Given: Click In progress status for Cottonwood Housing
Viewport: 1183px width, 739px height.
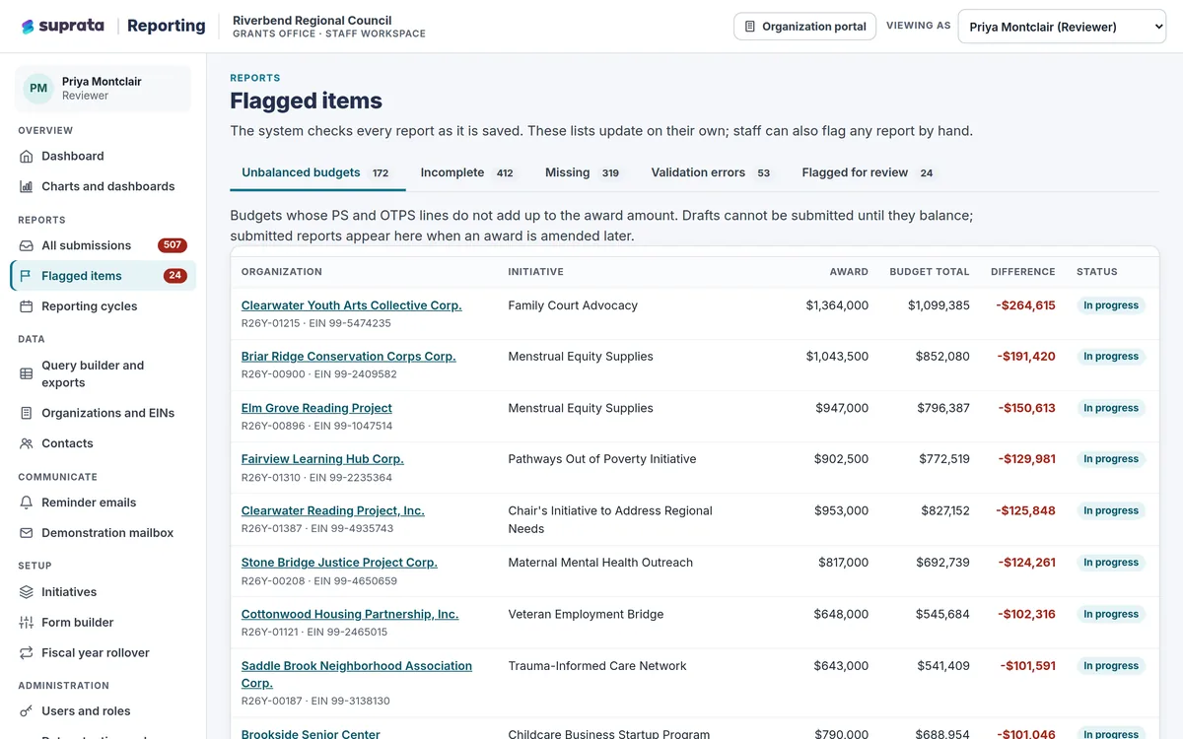Looking at the screenshot, I should pos(1111,614).
